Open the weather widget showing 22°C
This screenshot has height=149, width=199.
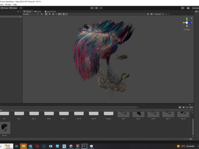[x=186, y=146]
